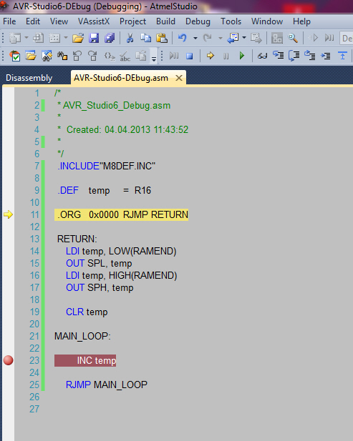
Task: Switch to the Disassembly tab
Action: click(29, 78)
